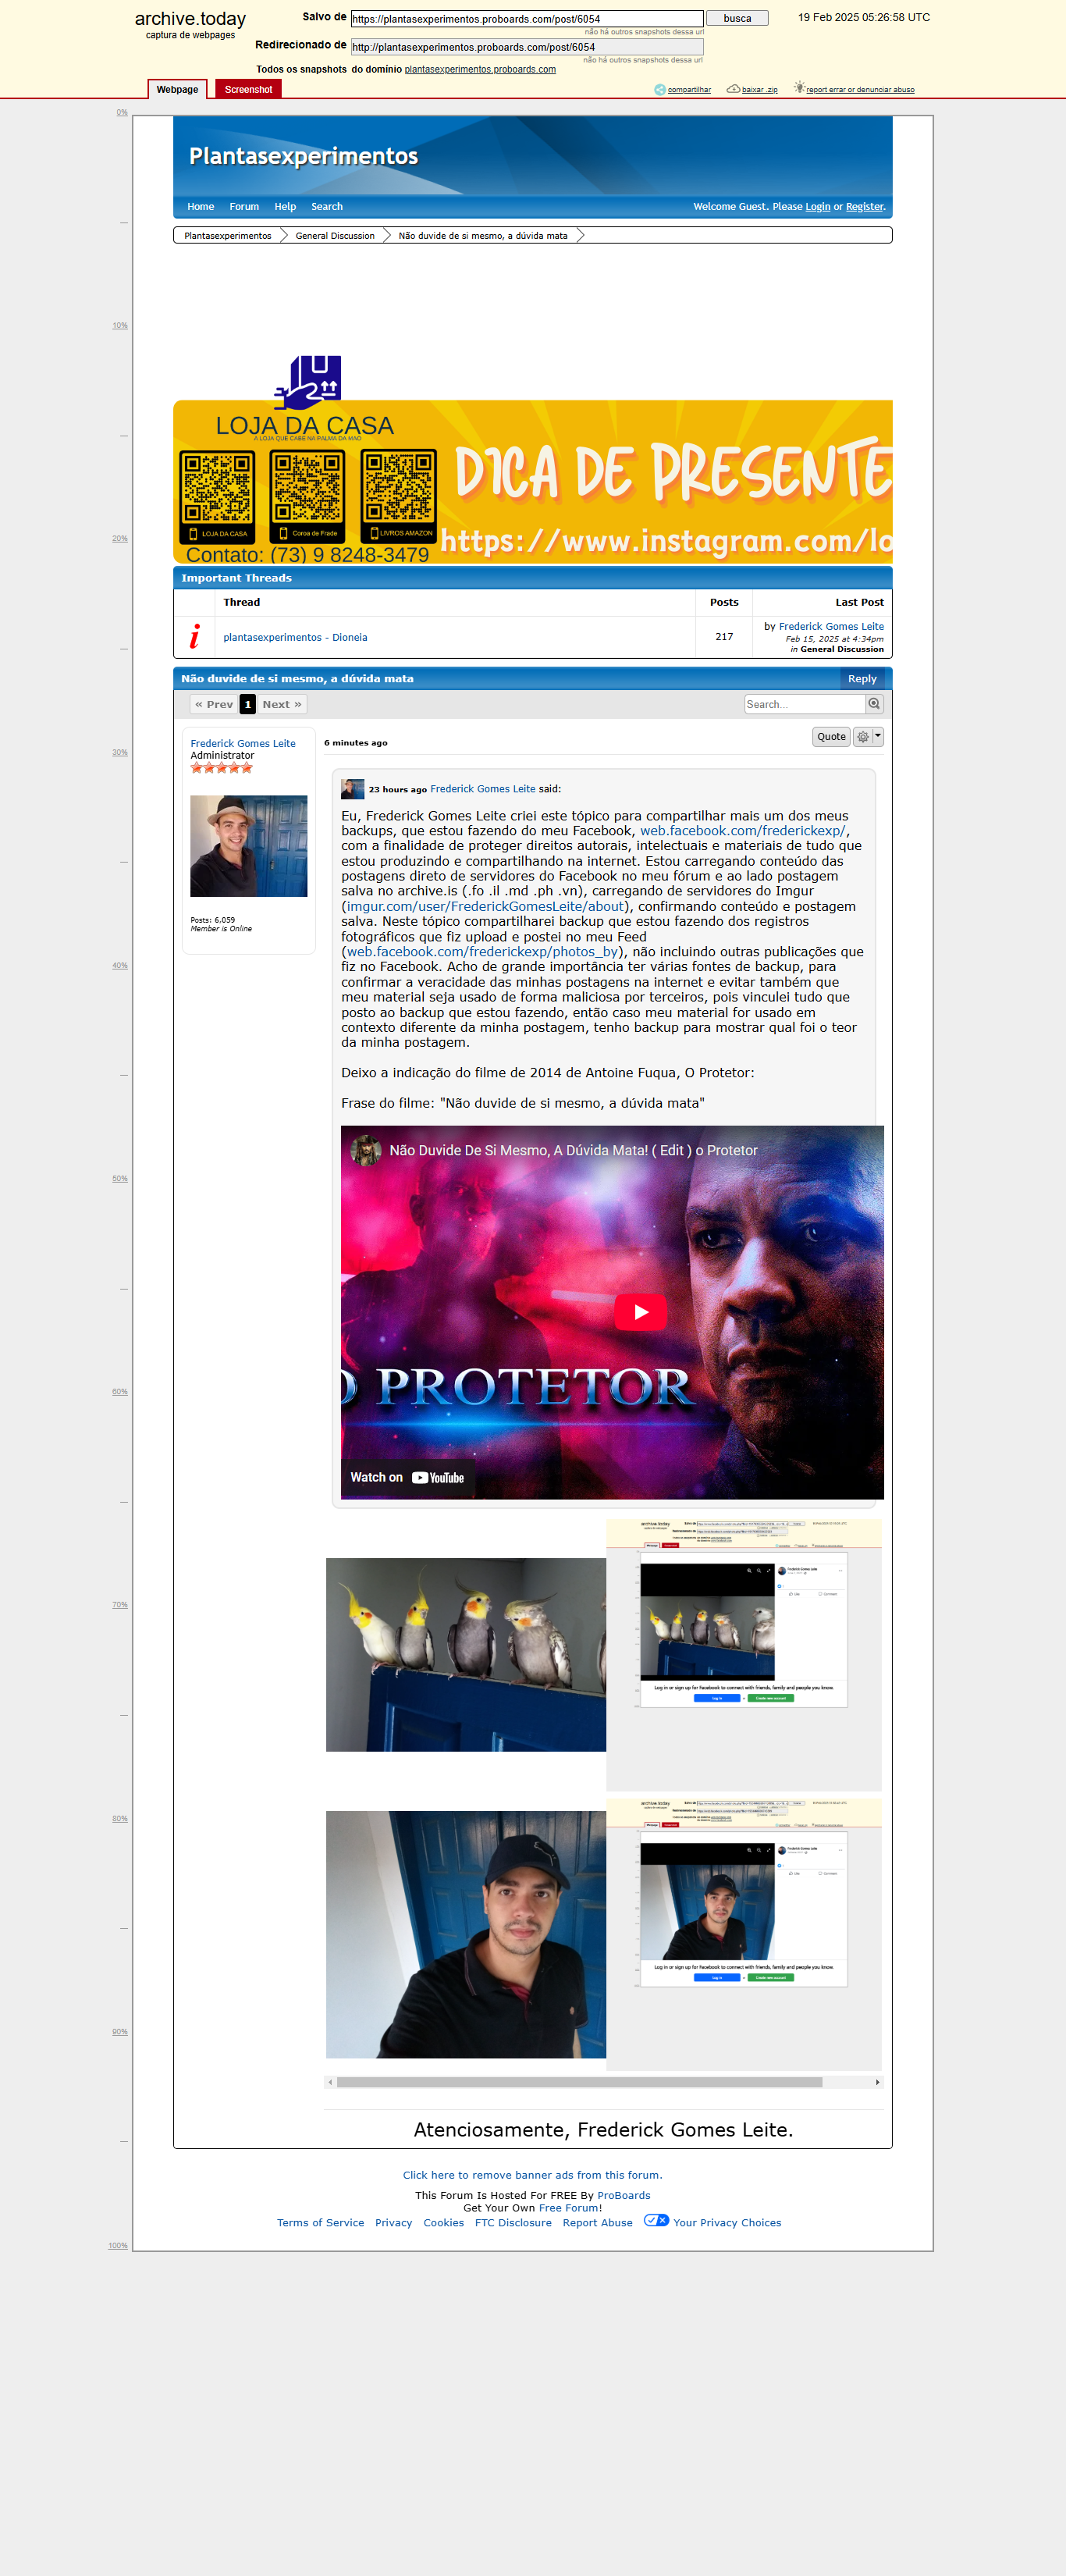
Task: Select page 1 in pagination
Action: tap(248, 705)
